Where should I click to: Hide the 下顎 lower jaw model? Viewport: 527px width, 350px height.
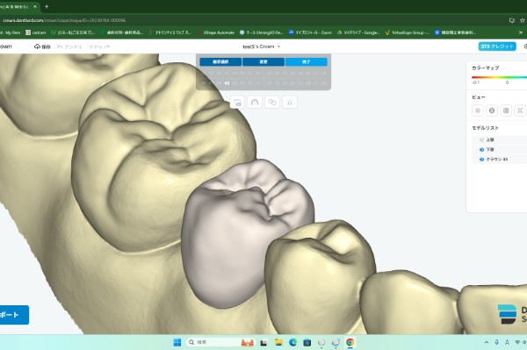(x=481, y=149)
